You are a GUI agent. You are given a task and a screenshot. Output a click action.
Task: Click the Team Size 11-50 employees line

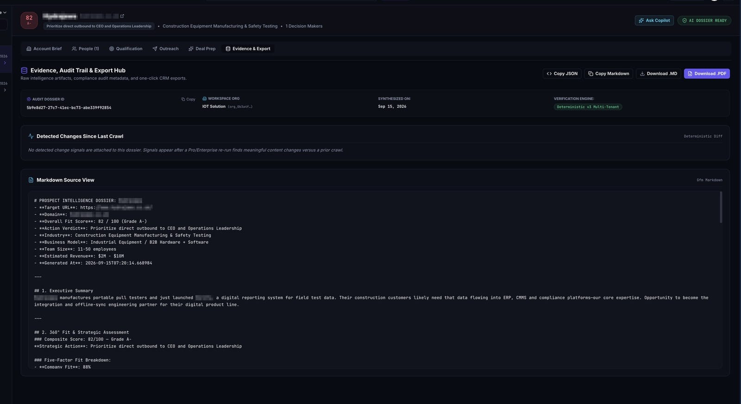75,249
